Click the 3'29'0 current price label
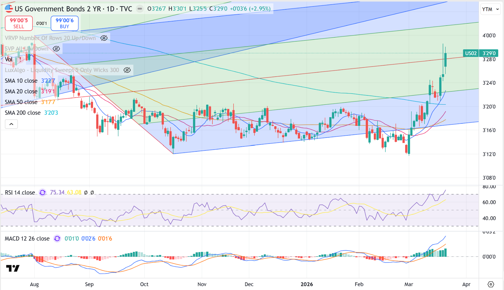Image resolution: width=504 pixels, height=290 pixels. 489,53
